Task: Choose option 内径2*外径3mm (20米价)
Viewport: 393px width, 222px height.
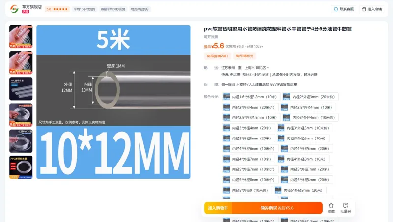Action: 311,97
